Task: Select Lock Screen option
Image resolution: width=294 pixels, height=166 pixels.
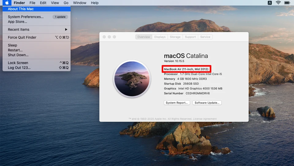Action: (18, 63)
